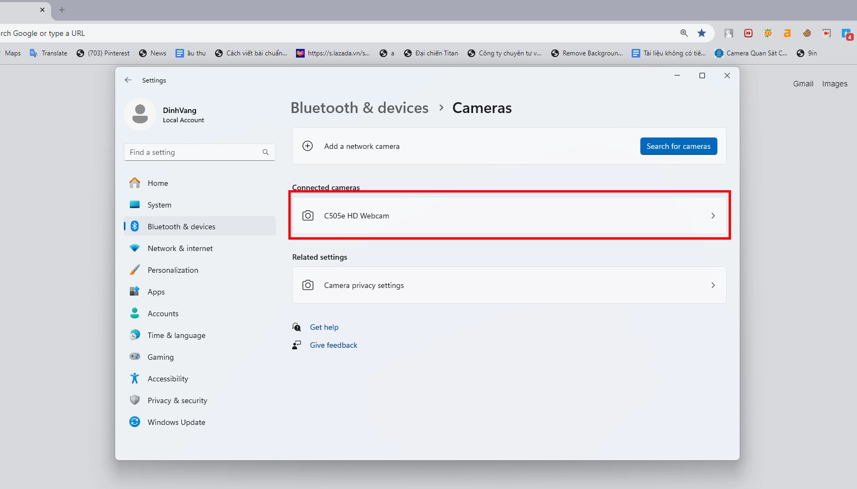
Task: Click the Windows Update sync icon
Action: 135,422
